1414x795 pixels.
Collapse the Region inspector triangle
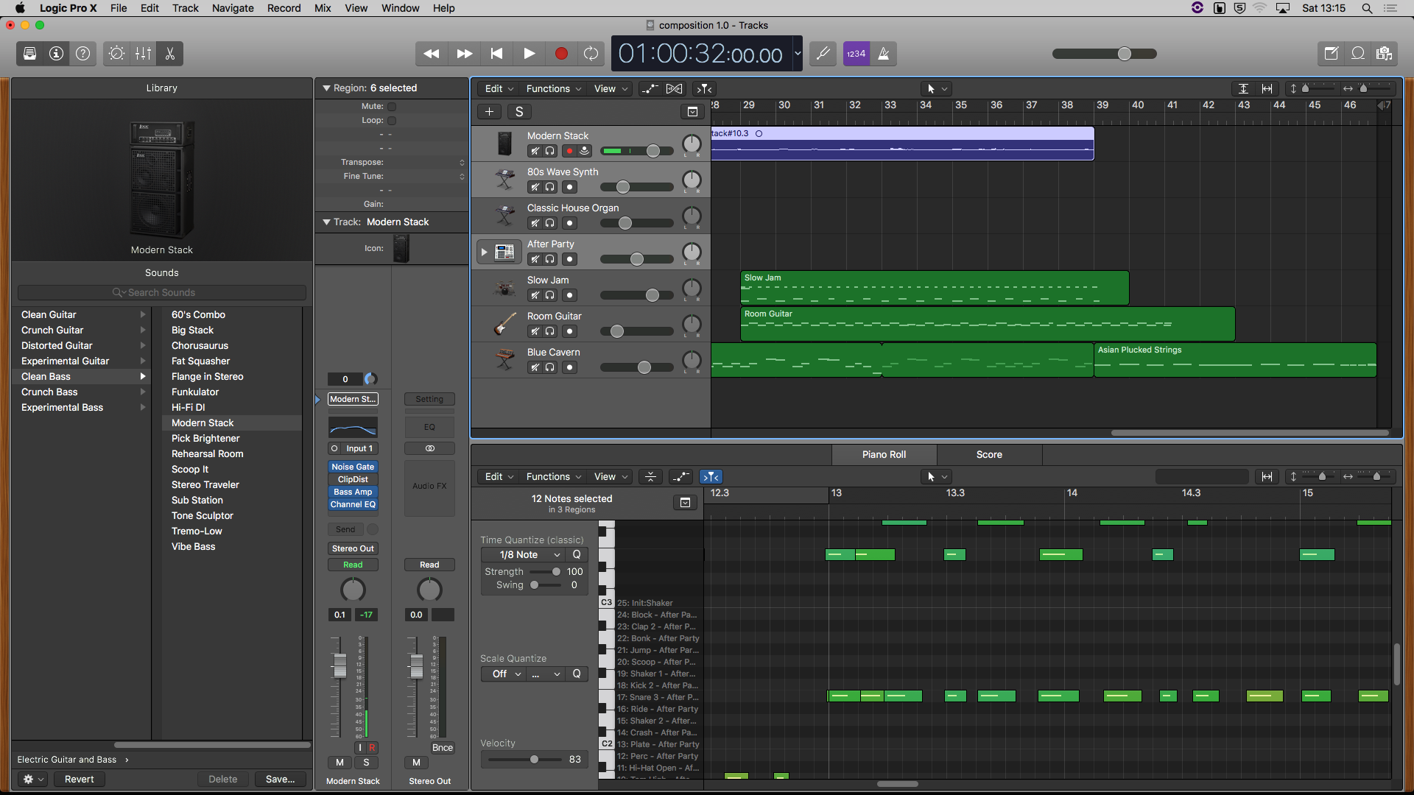point(326,88)
